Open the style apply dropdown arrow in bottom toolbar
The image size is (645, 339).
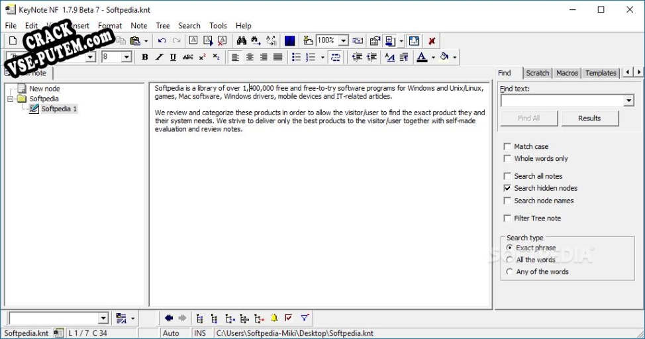tap(132, 318)
